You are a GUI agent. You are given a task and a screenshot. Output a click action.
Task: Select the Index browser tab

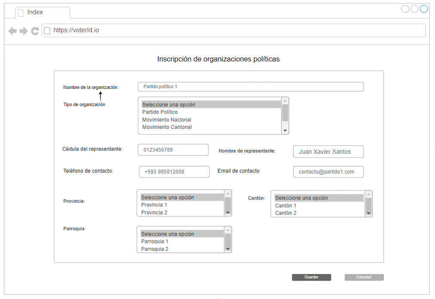pos(43,12)
